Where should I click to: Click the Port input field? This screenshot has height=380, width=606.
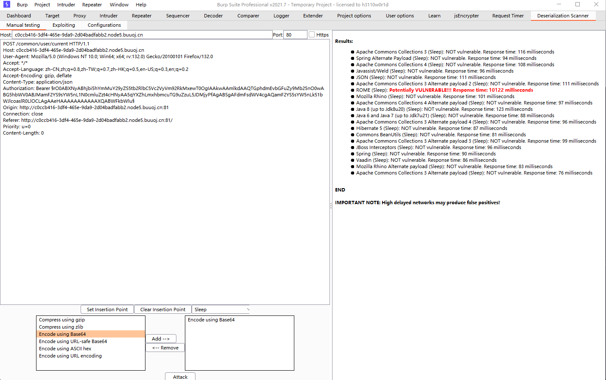pos(295,35)
